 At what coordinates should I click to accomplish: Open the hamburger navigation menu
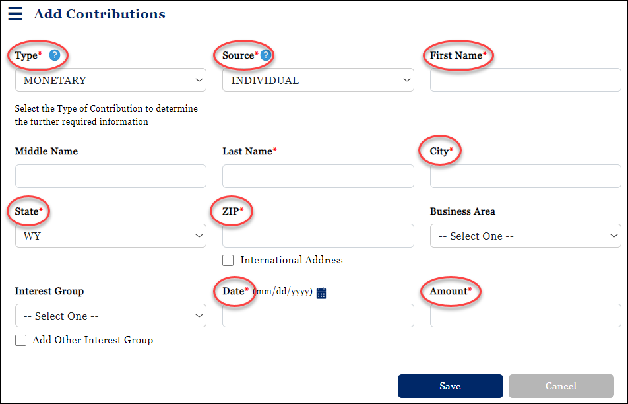tap(15, 13)
